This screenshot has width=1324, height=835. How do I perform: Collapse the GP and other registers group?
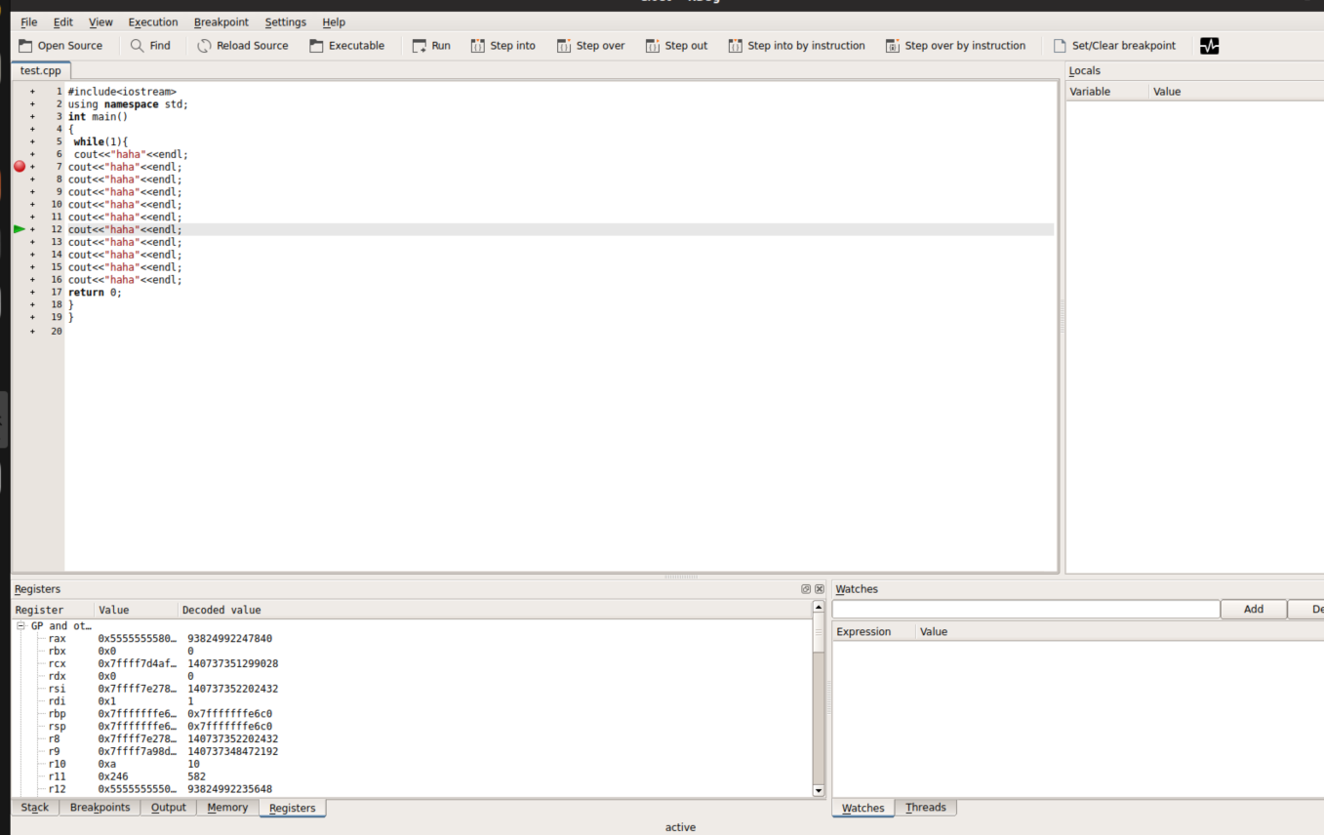pos(20,626)
